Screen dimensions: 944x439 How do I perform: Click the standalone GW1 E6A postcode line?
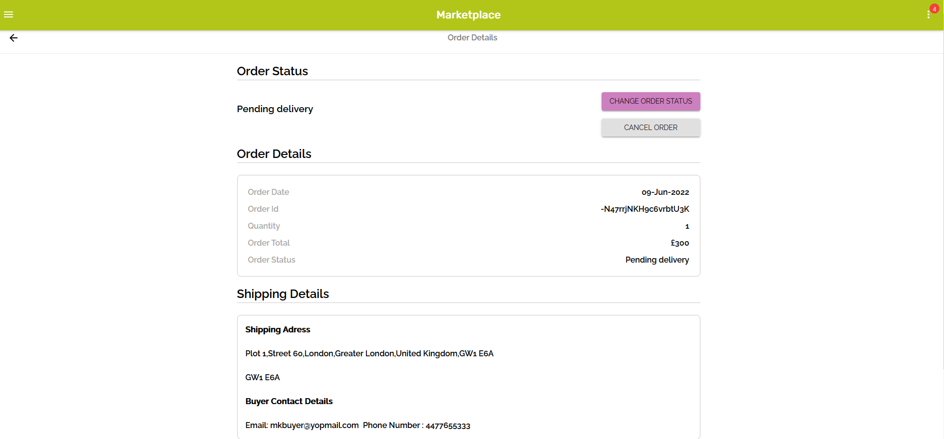click(x=263, y=378)
